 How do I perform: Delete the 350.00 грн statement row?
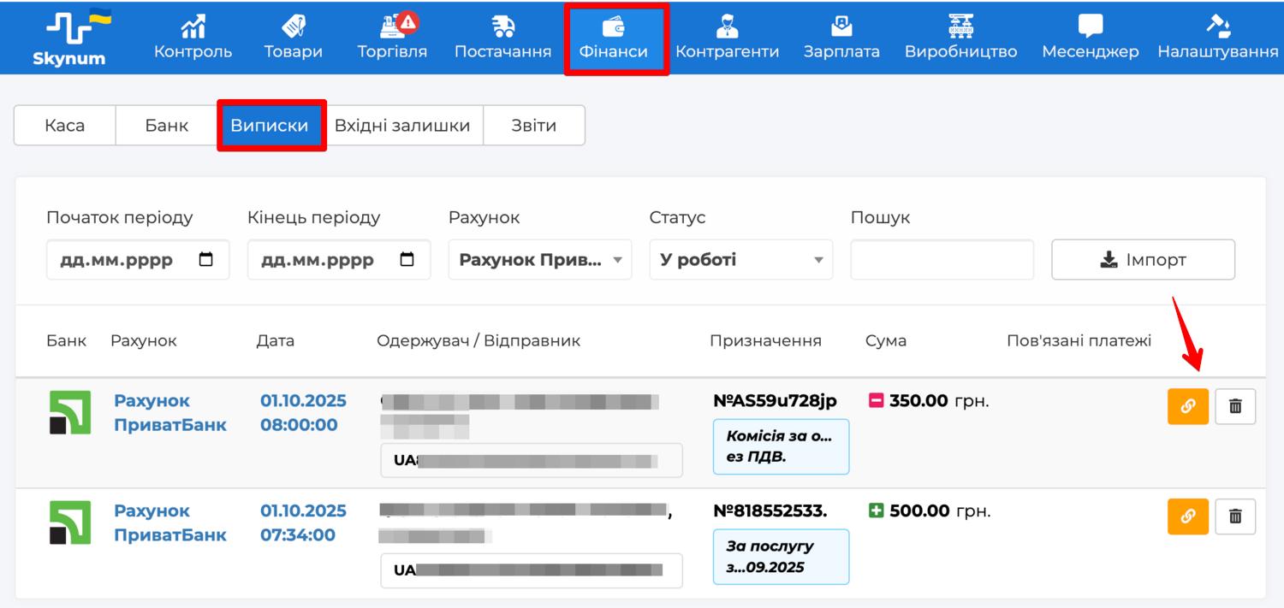click(1235, 406)
